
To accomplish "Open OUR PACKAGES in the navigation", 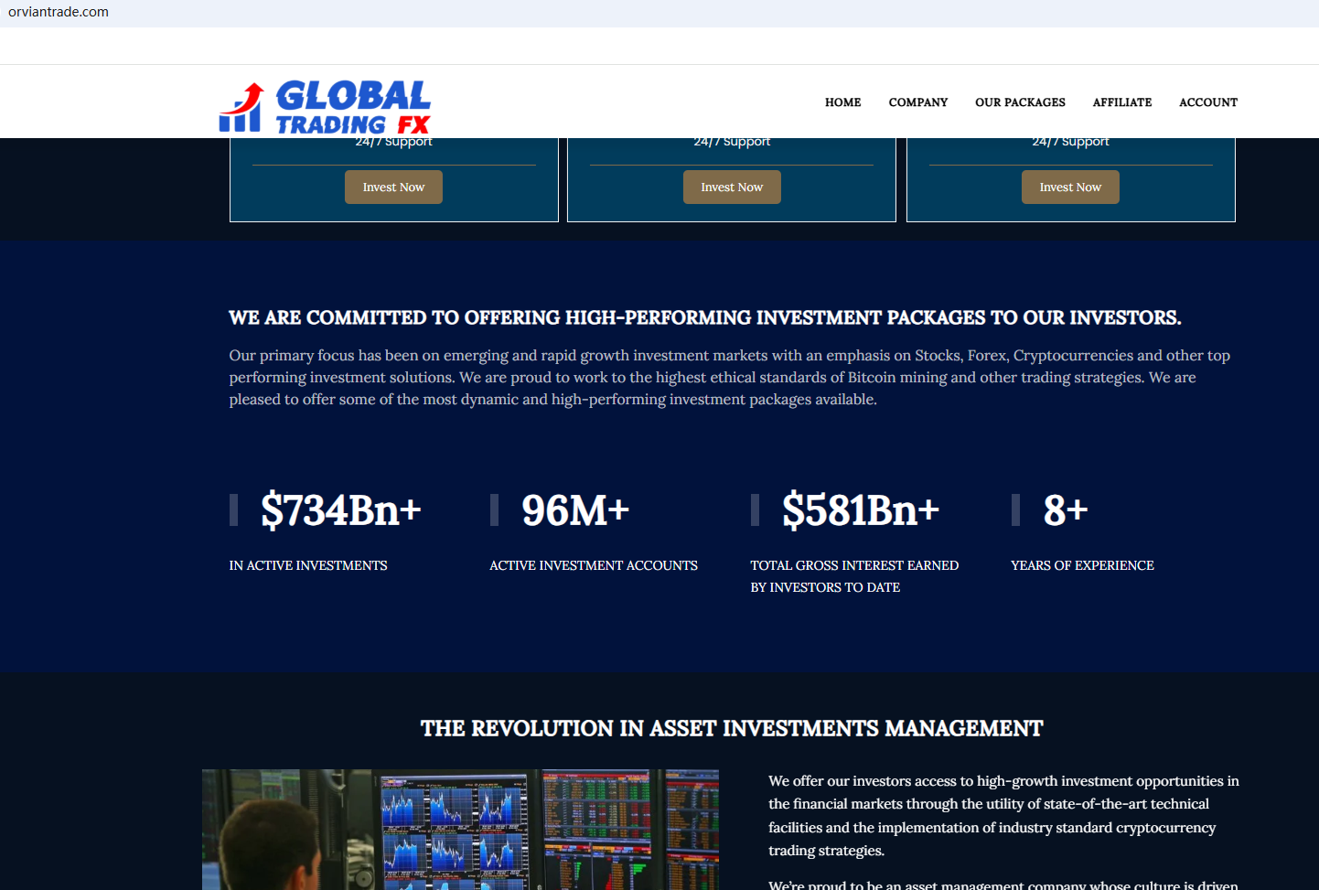I will 1020,102.
